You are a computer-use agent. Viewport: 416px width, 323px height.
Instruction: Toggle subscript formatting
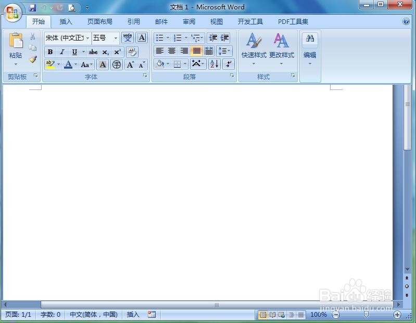(x=105, y=52)
